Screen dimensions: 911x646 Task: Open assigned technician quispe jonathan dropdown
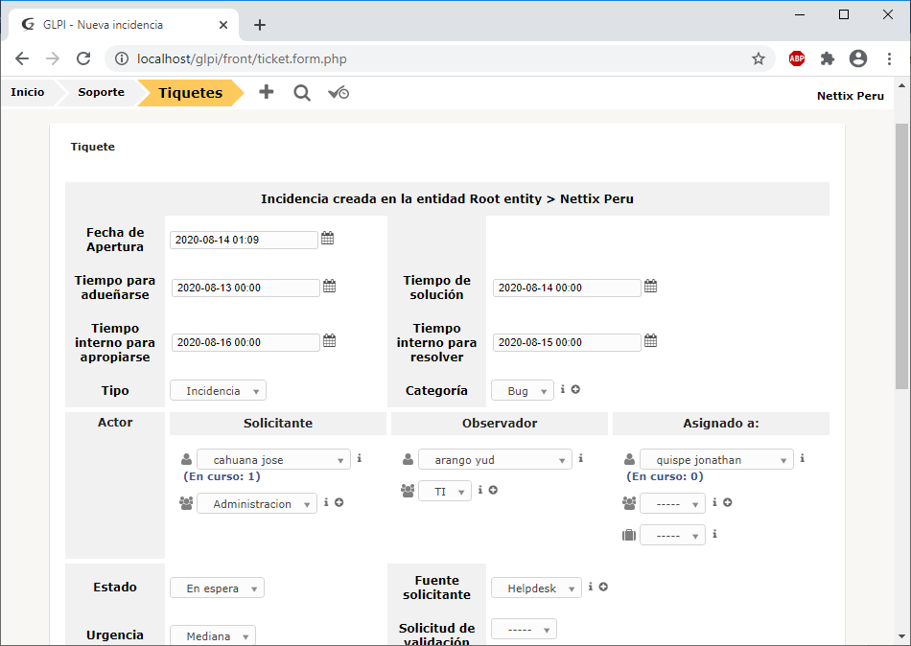coord(716,460)
